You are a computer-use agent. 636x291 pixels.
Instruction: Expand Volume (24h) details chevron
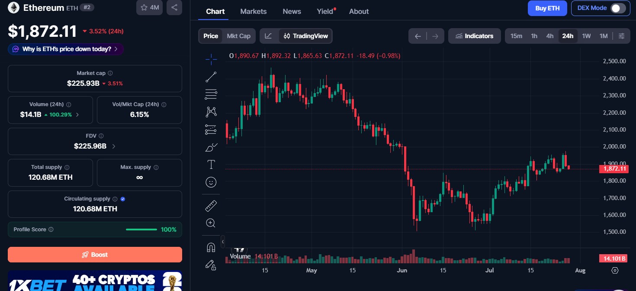click(x=77, y=115)
